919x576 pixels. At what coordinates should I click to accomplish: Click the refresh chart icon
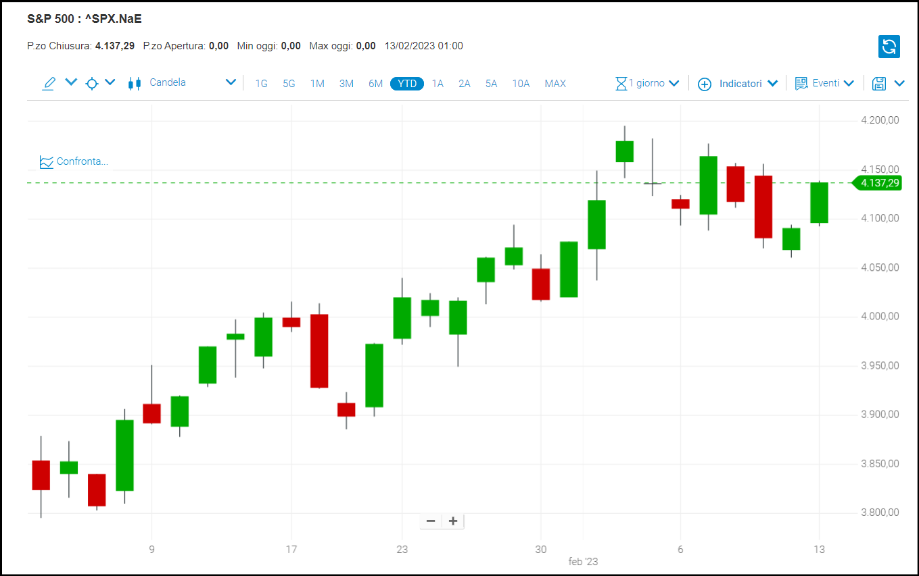[889, 47]
